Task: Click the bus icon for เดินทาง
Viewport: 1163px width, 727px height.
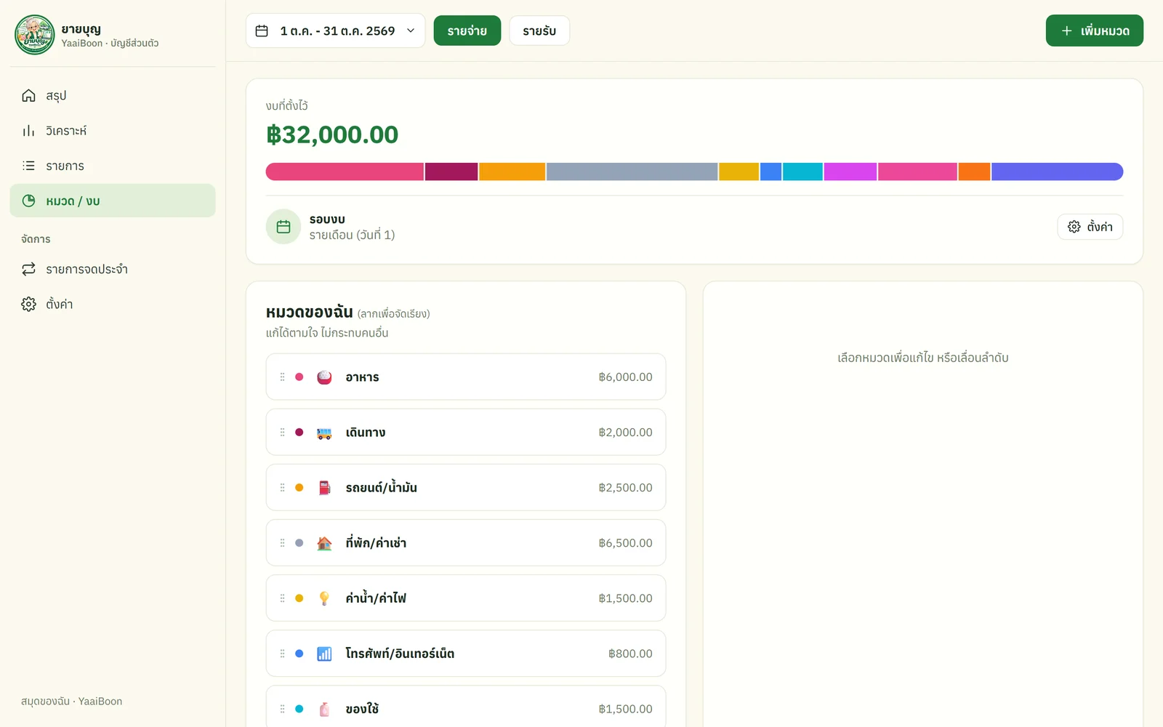Action: (324, 433)
